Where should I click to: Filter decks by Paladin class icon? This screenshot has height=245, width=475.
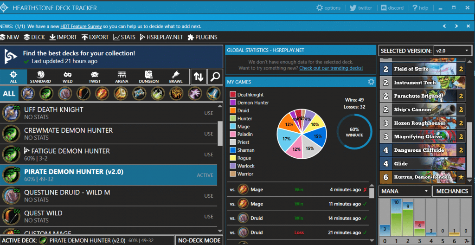point(120,93)
